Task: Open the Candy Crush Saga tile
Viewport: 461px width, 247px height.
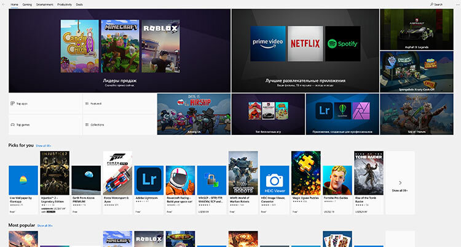Action: 80,46
